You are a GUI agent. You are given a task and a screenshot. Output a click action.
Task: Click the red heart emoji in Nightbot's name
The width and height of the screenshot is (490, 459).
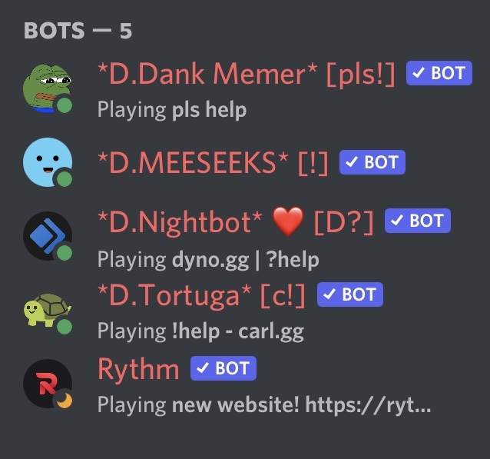click(288, 221)
